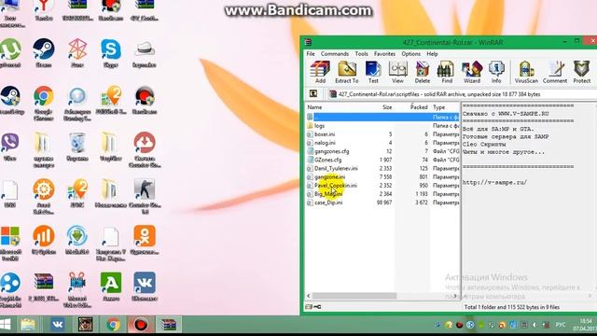597x336 pixels.
Task: Click the http://v-sampe.ru/ text in comment pane
Action: point(494,183)
